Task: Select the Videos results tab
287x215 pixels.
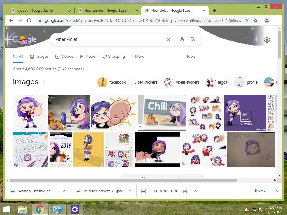Action: pyautogui.click(x=64, y=57)
